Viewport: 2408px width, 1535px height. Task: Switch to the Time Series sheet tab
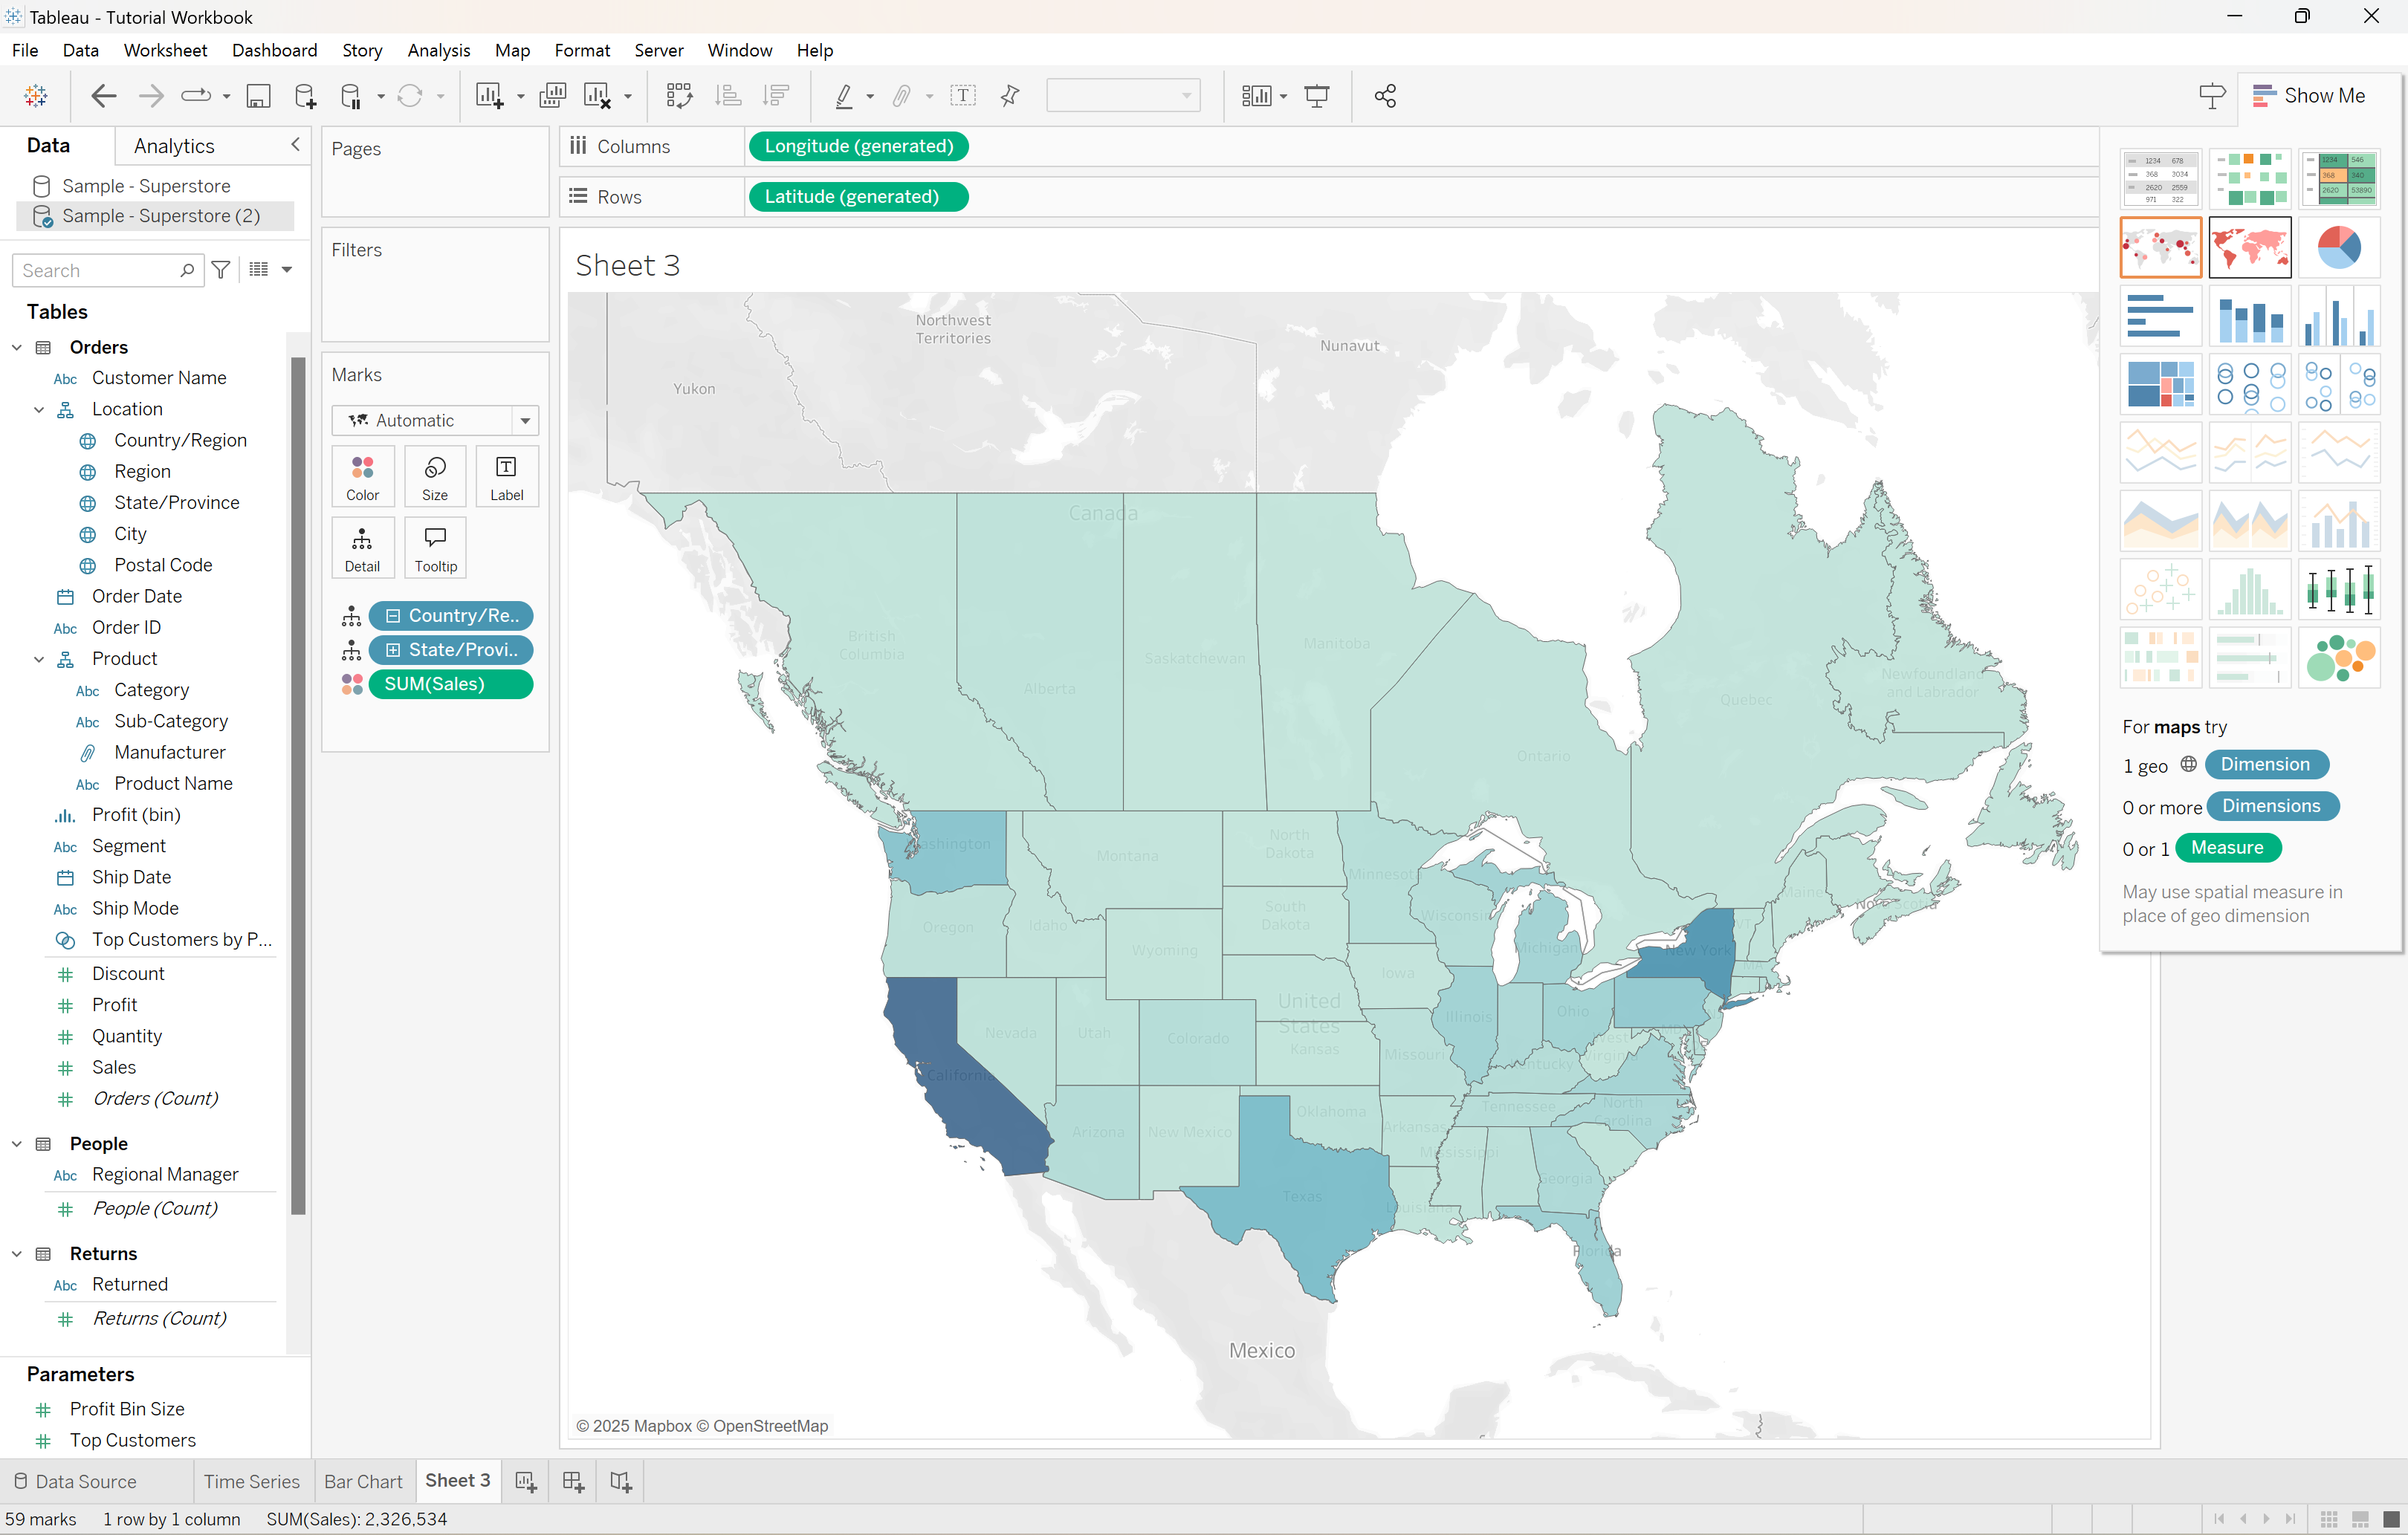point(252,1481)
